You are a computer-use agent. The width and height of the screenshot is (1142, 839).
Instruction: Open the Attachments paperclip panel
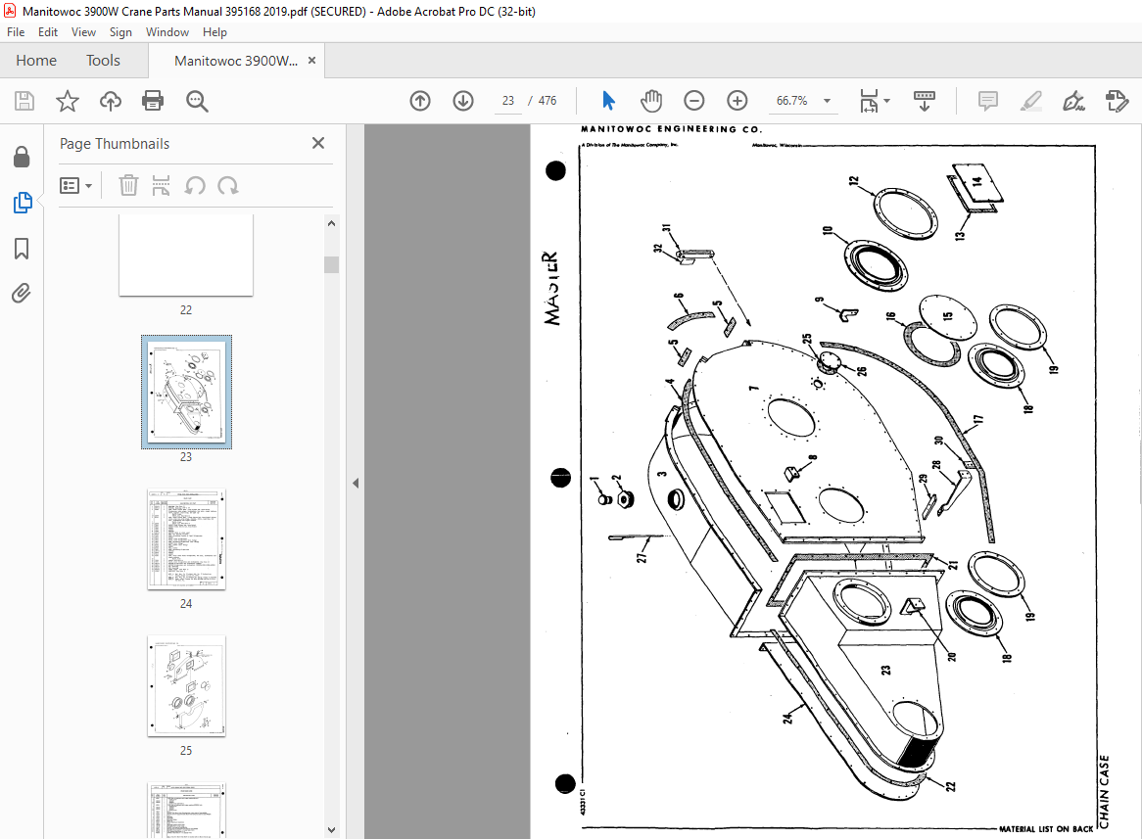pos(22,294)
